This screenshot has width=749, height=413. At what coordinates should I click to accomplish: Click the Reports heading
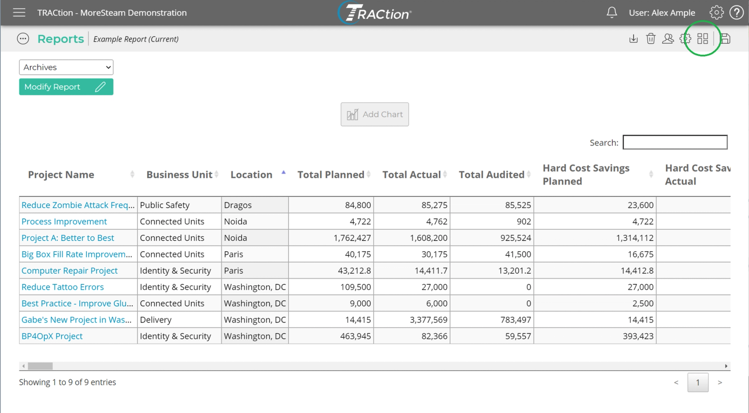(x=61, y=39)
